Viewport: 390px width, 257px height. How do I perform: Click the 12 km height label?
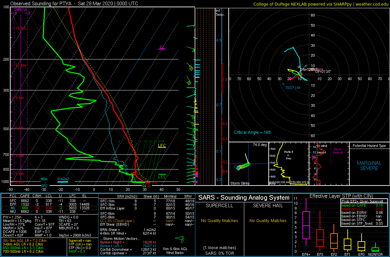(20, 65)
